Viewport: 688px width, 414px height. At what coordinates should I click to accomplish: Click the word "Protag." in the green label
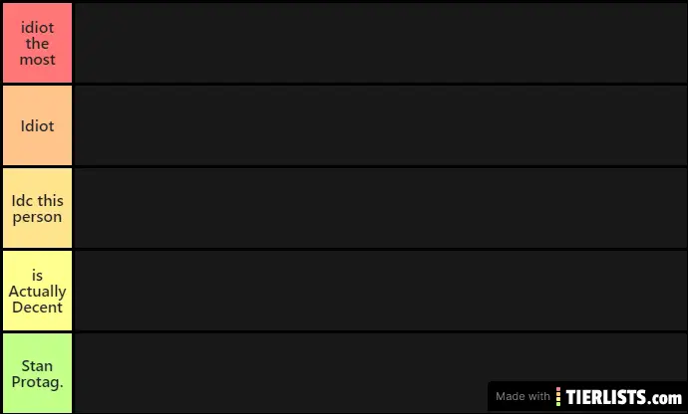coord(37,382)
